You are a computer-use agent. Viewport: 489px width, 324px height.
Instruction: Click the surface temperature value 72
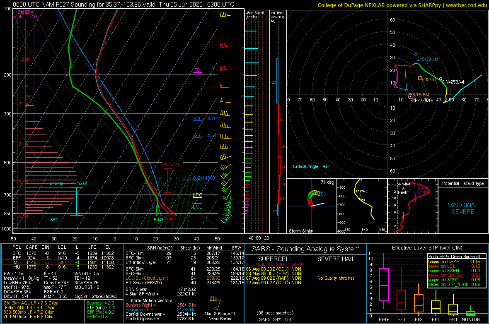pos(171,220)
